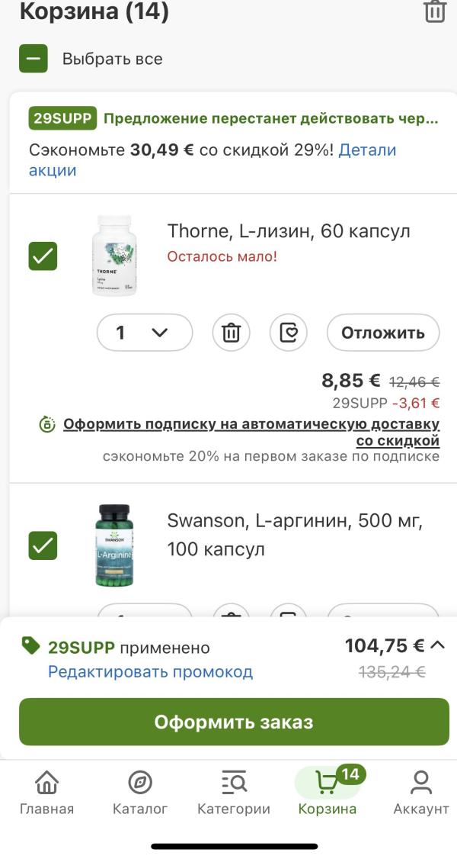Uncheck the Thorne L-lysine item
Viewport: 457px width, 859px height.
(43, 256)
